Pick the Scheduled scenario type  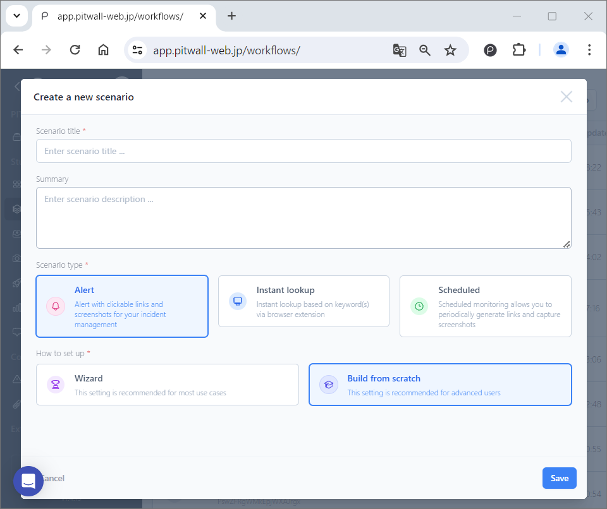[x=485, y=306]
